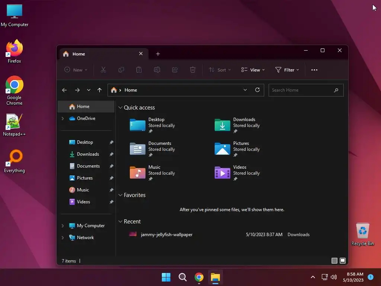Expand My Computer tree node
The width and height of the screenshot is (381, 286).
(x=63, y=226)
